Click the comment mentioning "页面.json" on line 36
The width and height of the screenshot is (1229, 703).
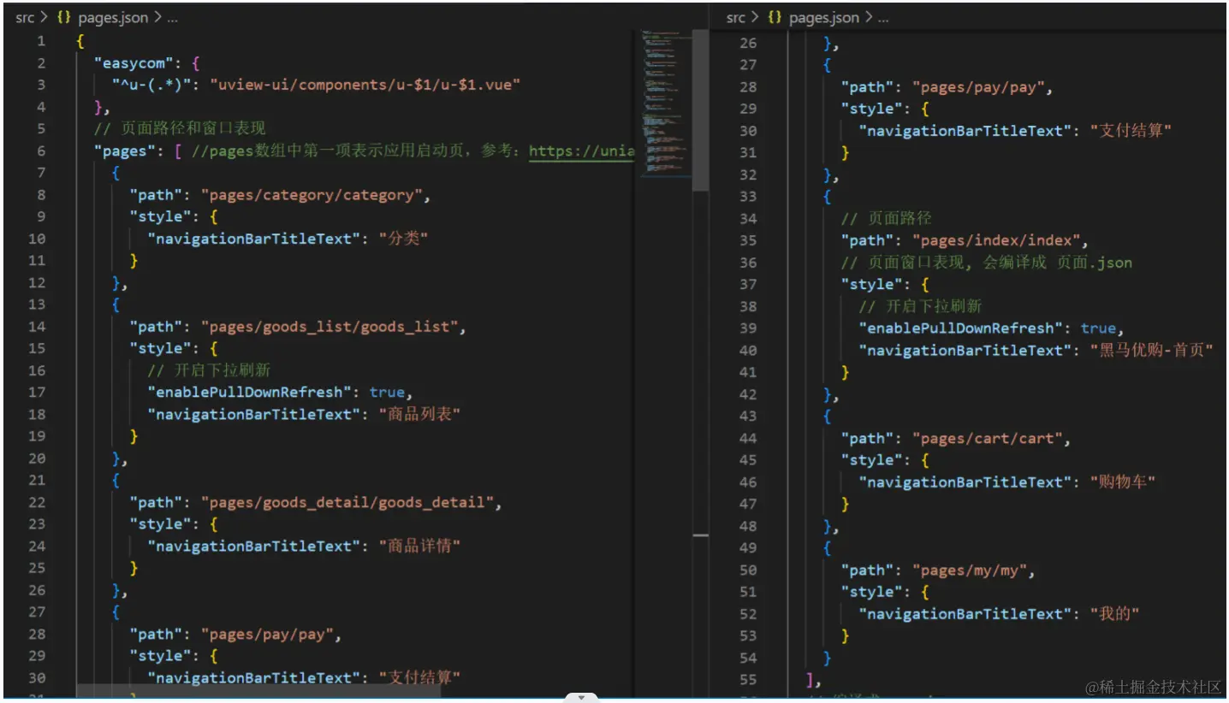click(x=986, y=263)
